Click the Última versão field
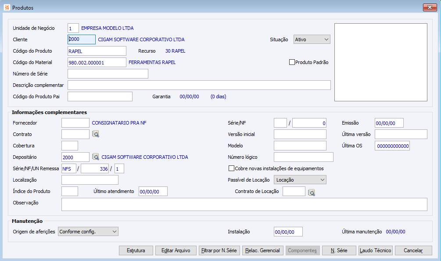 pyautogui.click(x=401, y=134)
